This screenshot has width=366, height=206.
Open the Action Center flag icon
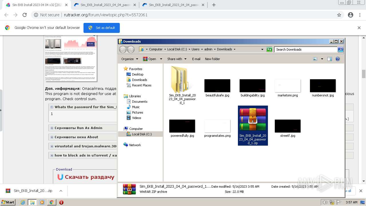[x=338, y=202]
